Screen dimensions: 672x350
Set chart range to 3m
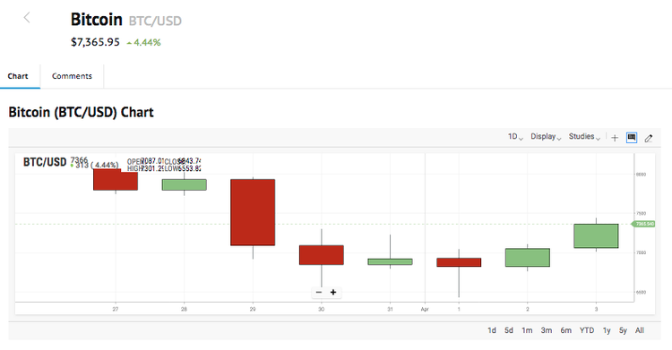click(546, 330)
